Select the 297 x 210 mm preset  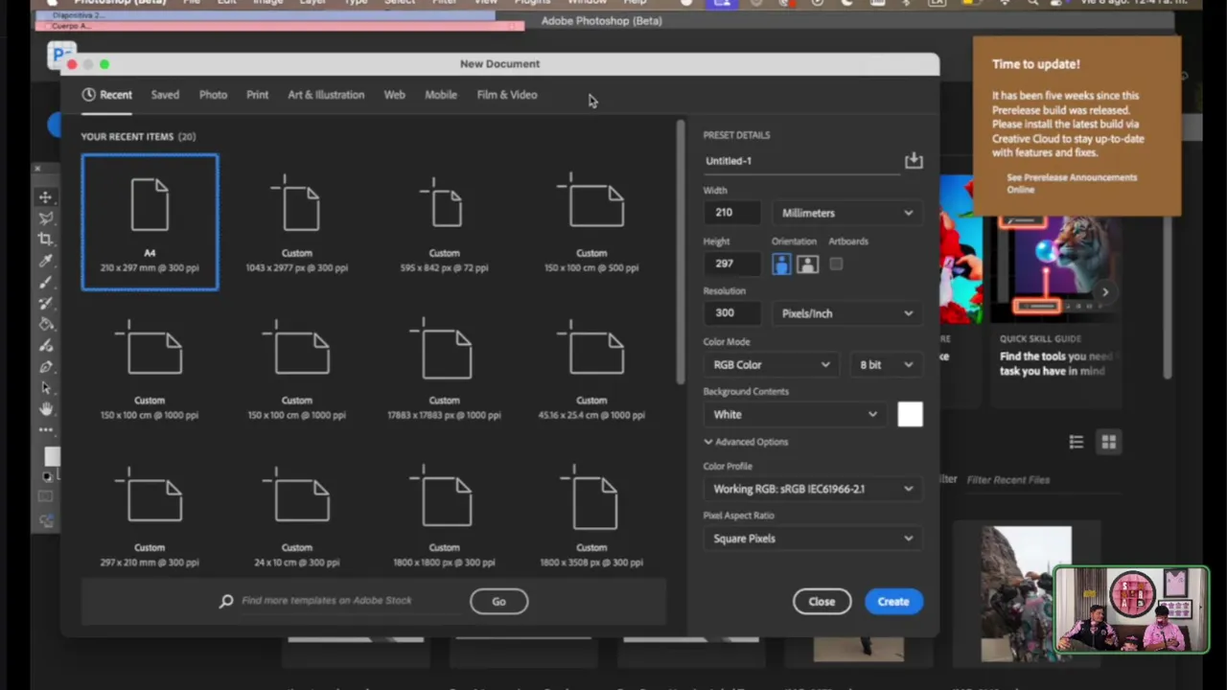click(x=150, y=517)
